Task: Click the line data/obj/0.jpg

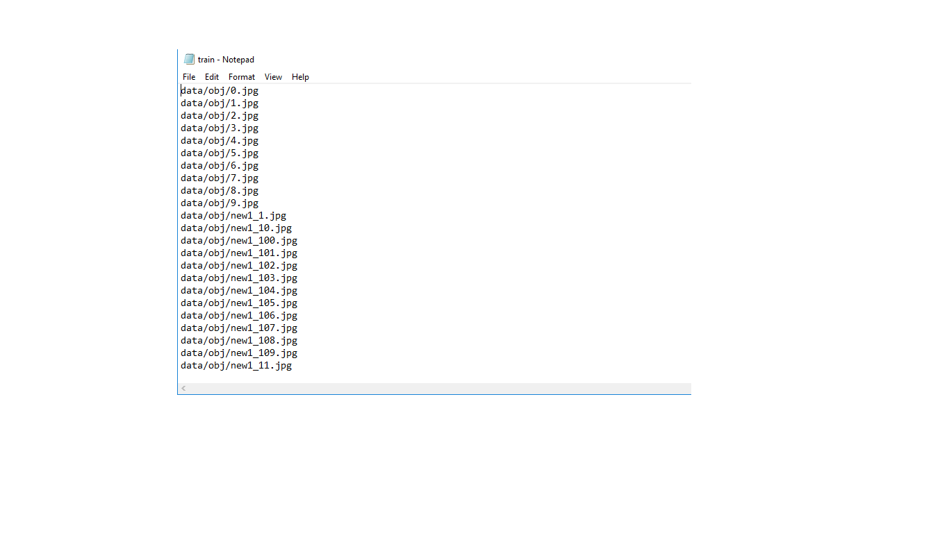Action: (220, 91)
